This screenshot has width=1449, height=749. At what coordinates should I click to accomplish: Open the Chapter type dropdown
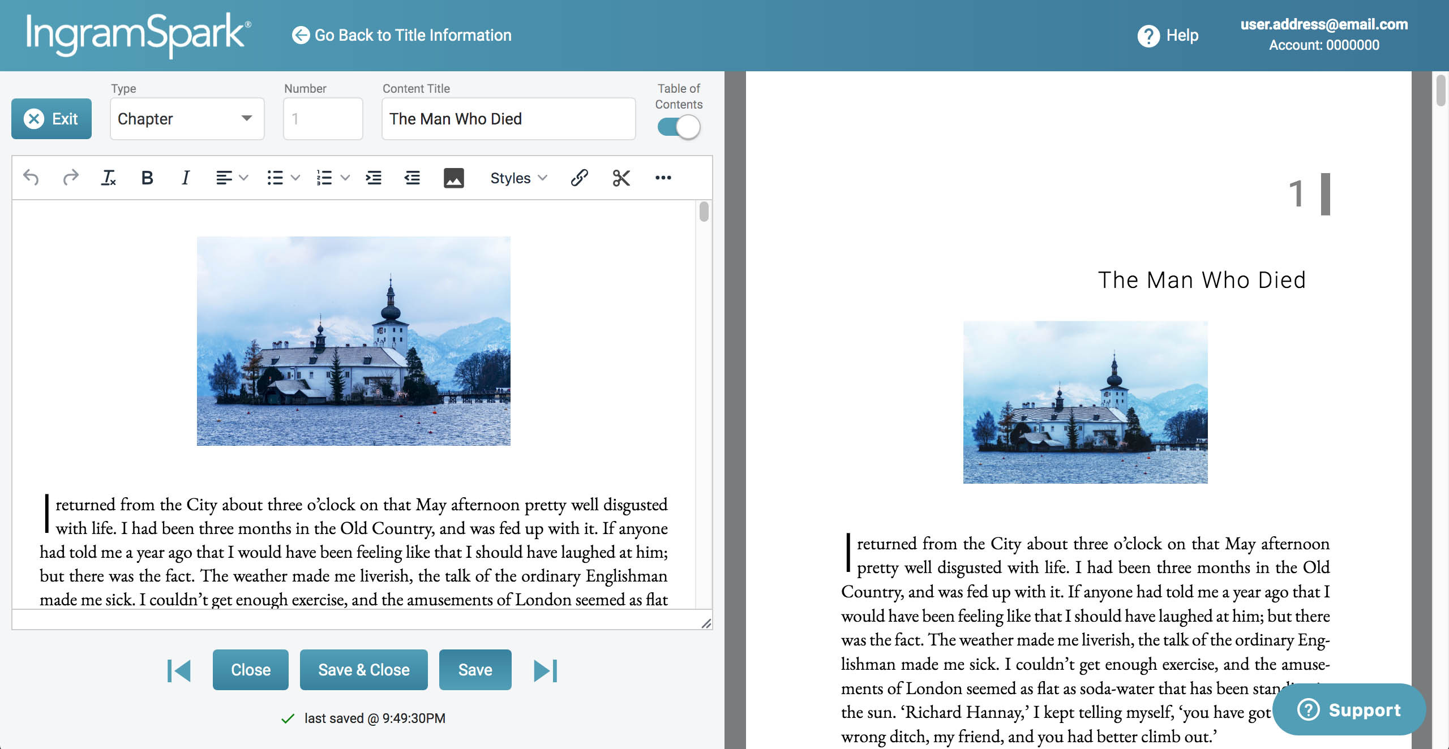coord(187,119)
